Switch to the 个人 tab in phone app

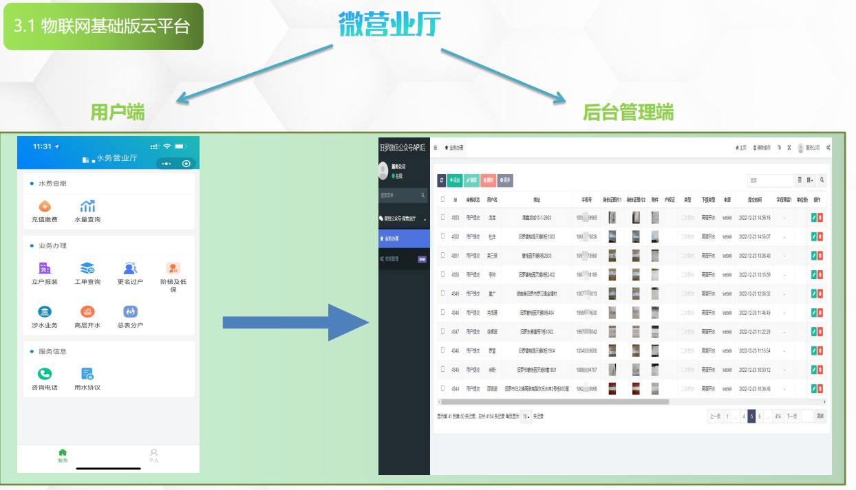pyautogui.click(x=153, y=456)
